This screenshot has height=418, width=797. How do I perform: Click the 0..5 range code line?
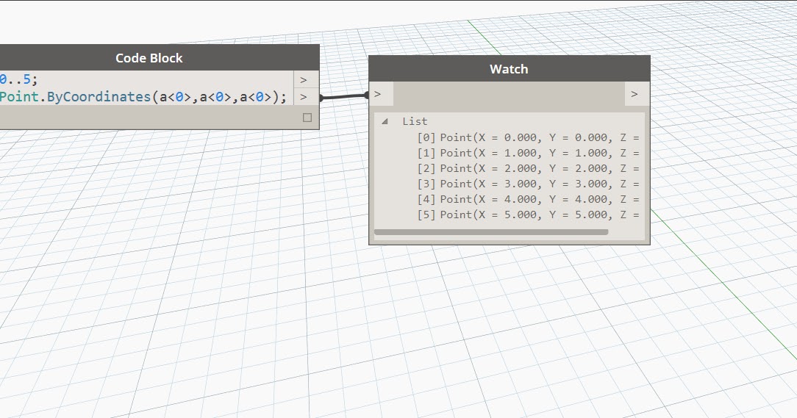tap(19, 80)
